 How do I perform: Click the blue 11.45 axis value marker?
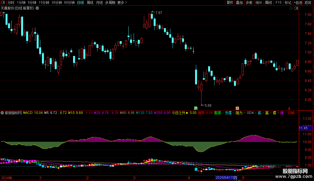tap(306, 128)
